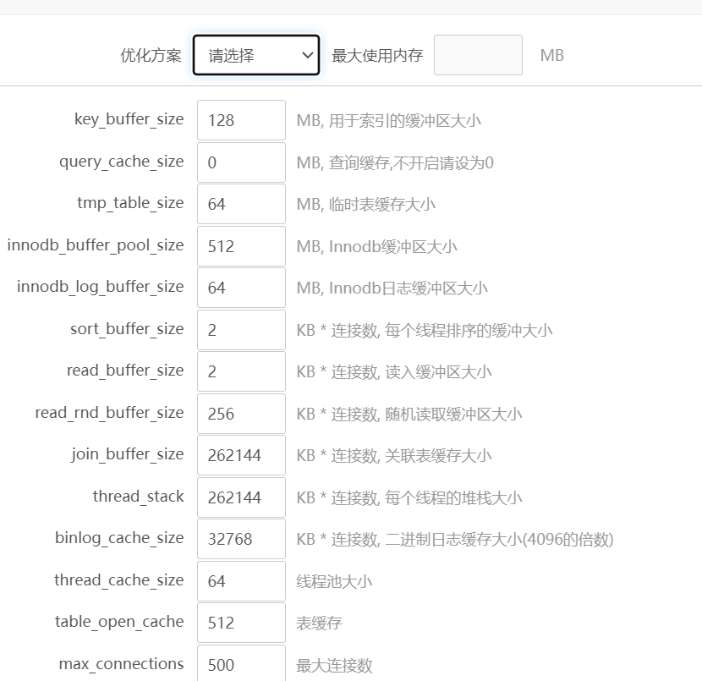Click the thread_cache_size value box

pyautogui.click(x=241, y=581)
